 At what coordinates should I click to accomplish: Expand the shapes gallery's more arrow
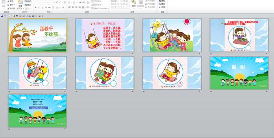click(129, 7)
